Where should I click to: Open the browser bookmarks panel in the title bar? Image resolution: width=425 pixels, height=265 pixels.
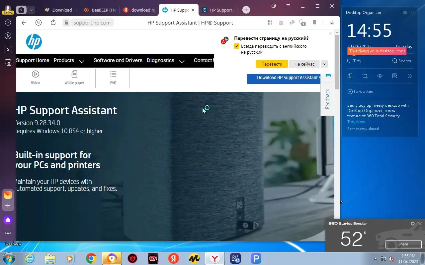(x=274, y=6)
